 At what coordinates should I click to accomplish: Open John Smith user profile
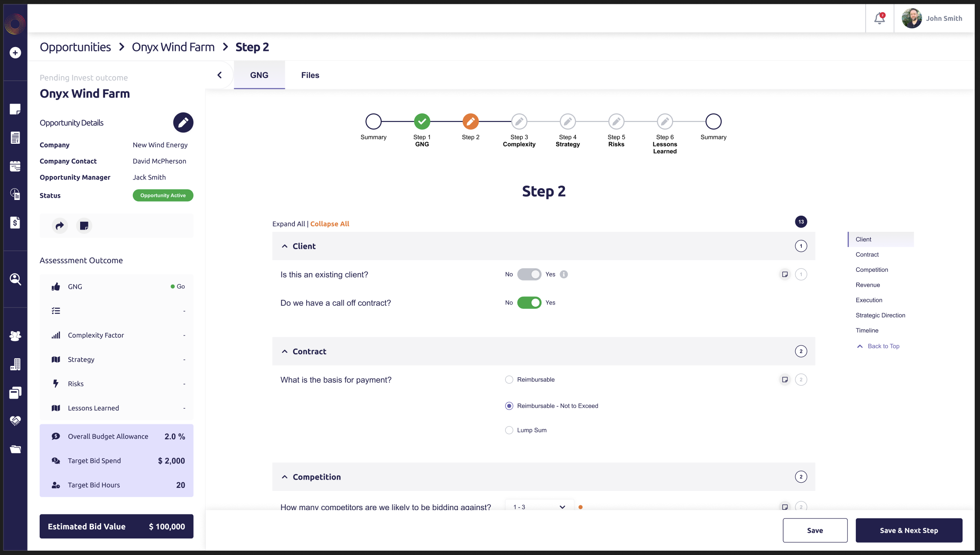(932, 18)
